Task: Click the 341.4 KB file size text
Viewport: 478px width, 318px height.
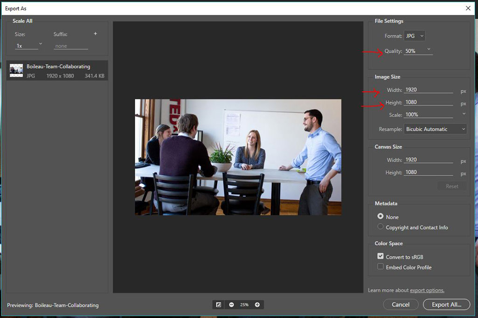Action: tap(95, 76)
